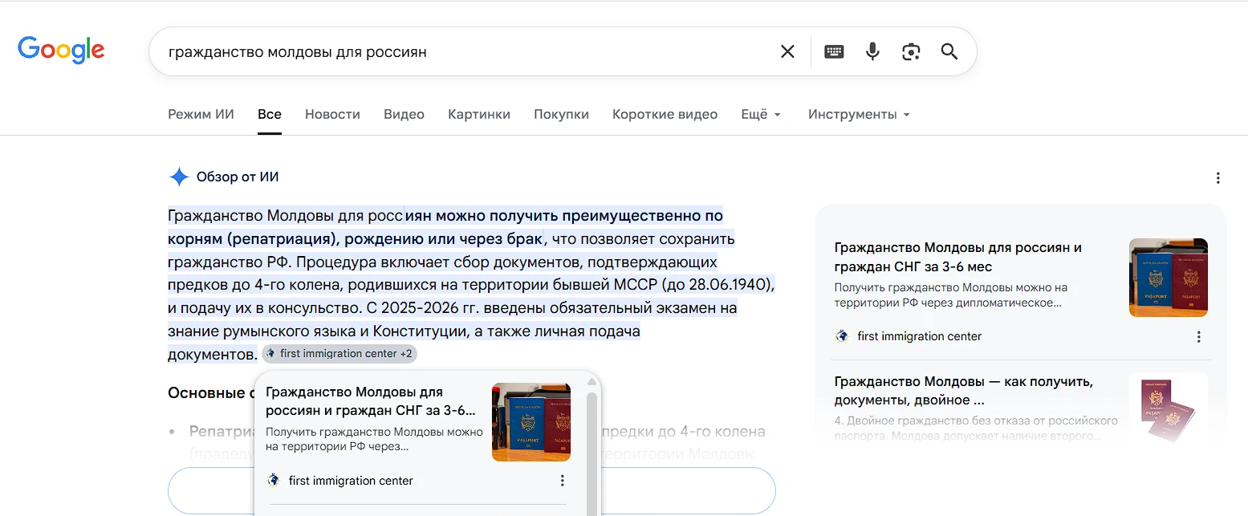Open sidebar link Гражданство Молдовы — как получить
The height and width of the screenshot is (516, 1248).
964,391
